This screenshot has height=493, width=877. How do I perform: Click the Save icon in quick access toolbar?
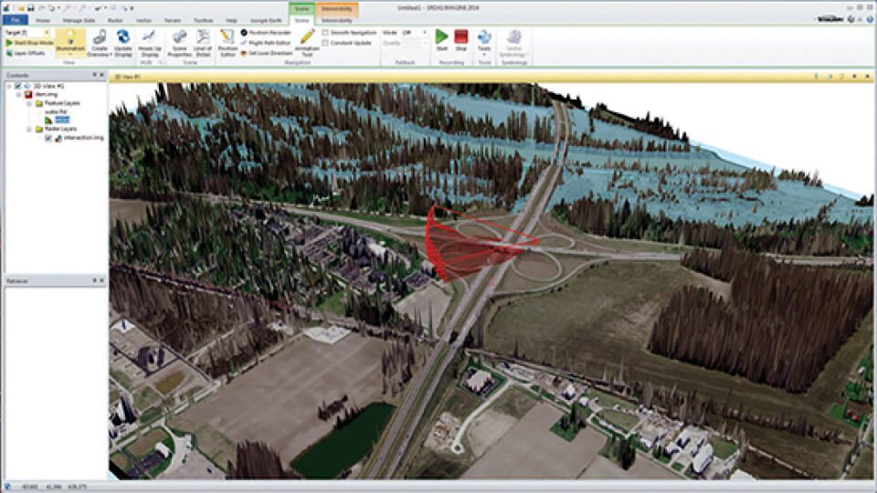[31, 8]
